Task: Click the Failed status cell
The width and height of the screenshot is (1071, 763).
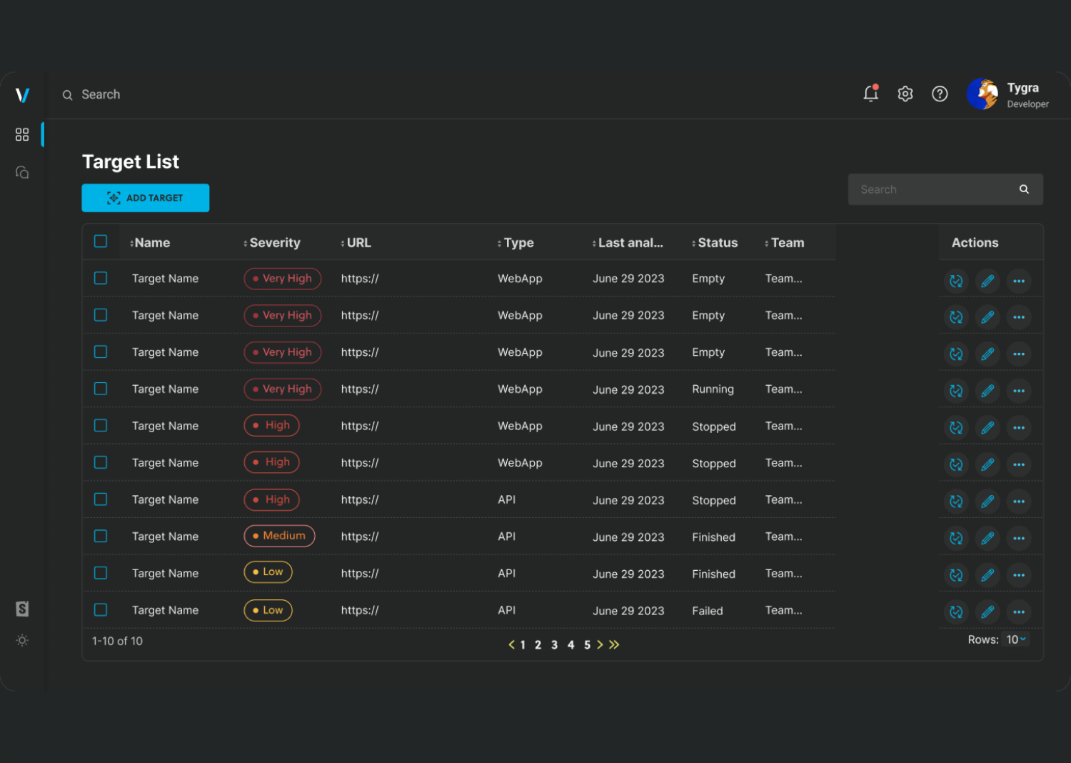Action: pyautogui.click(x=707, y=611)
